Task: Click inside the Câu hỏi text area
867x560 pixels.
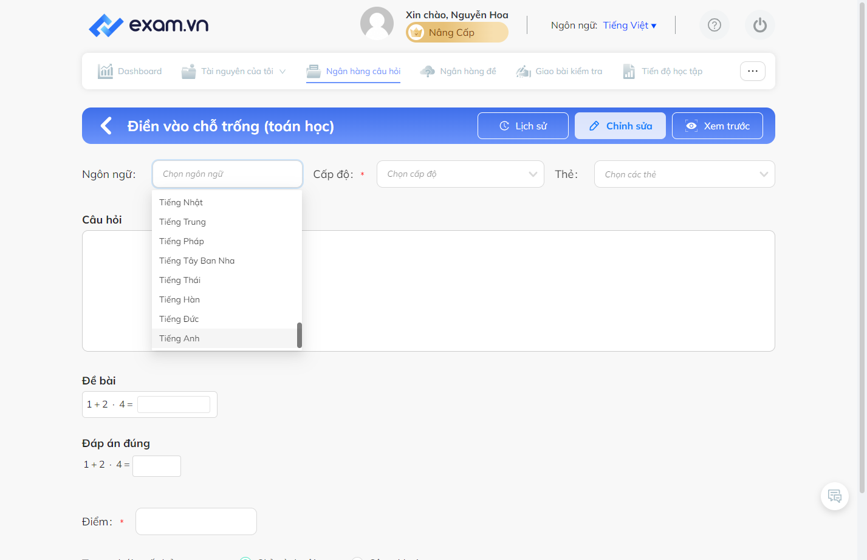Action: click(x=428, y=291)
